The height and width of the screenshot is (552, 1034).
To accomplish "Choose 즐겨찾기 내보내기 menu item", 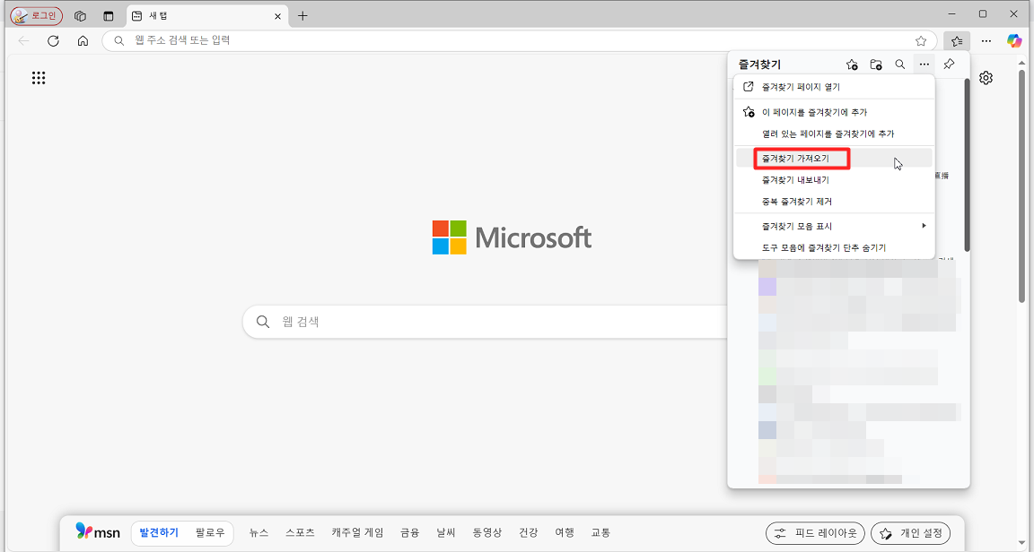I will 834,180.
